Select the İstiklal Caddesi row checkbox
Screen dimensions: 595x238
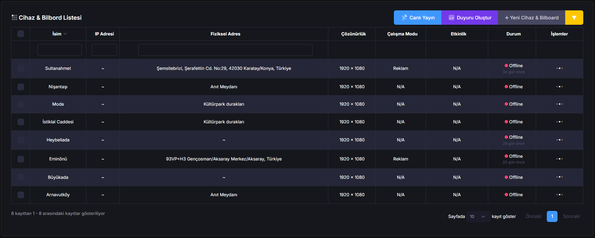click(x=21, y=122)
